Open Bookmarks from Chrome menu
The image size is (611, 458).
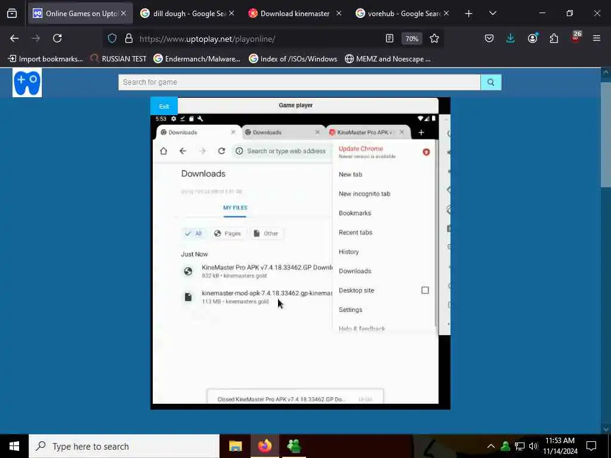[x=384, y=213]
